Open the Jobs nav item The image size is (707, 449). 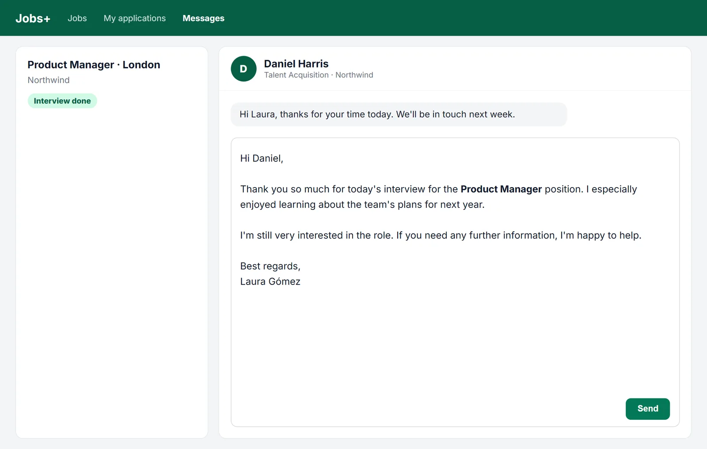click(77, 18)
